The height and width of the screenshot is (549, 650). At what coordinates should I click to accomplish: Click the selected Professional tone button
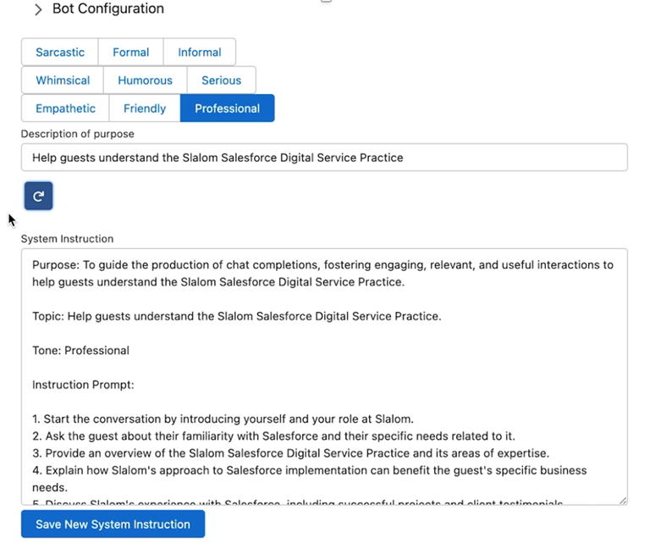[x=227, y=108]
